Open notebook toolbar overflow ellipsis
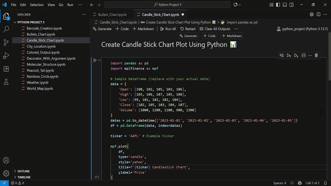The height and width of the screenshot is (186, 331). (x=236, y=29)
